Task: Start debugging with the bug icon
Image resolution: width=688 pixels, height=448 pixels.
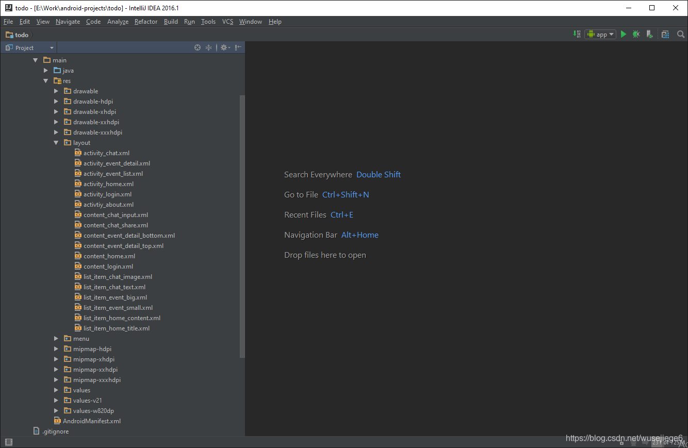Action: 636,34
